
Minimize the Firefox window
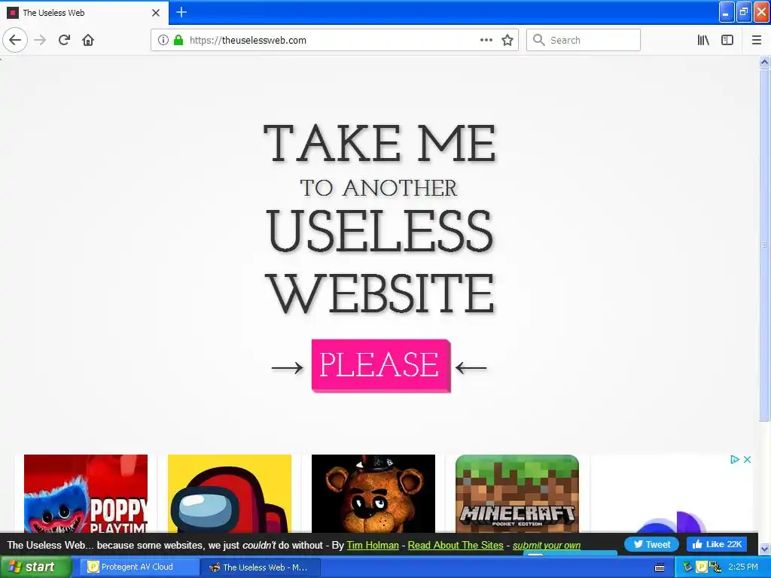727,12
